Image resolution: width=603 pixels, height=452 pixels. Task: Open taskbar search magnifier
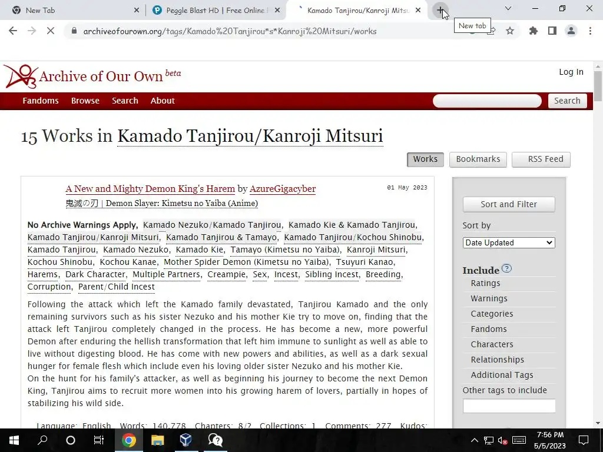coord(42,440)
